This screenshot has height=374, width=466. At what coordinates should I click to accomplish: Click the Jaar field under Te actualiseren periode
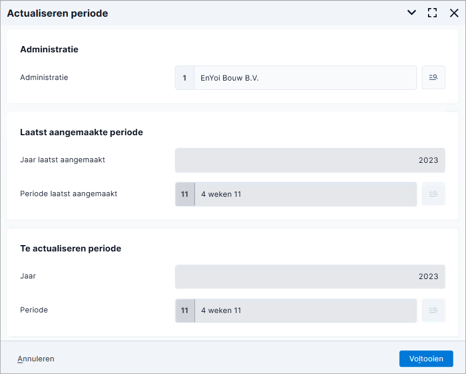point(310,277)
